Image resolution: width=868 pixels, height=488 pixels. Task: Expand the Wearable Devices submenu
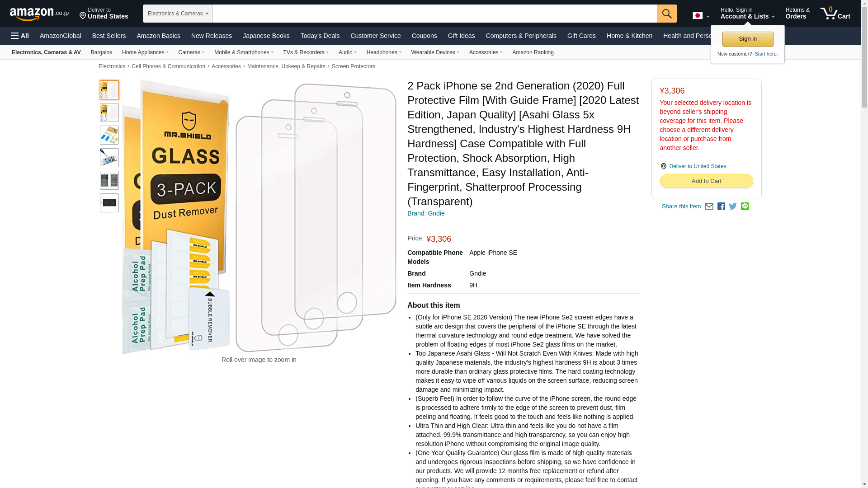435,52
